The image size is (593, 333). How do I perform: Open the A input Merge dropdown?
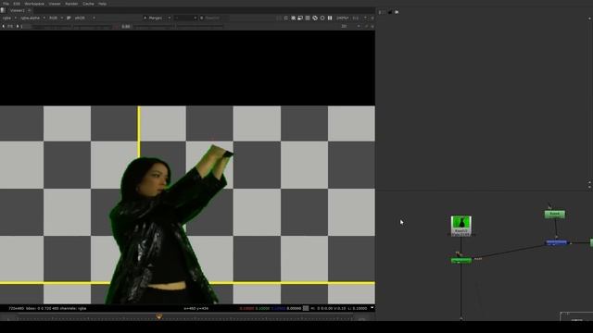tap(157, 18)
